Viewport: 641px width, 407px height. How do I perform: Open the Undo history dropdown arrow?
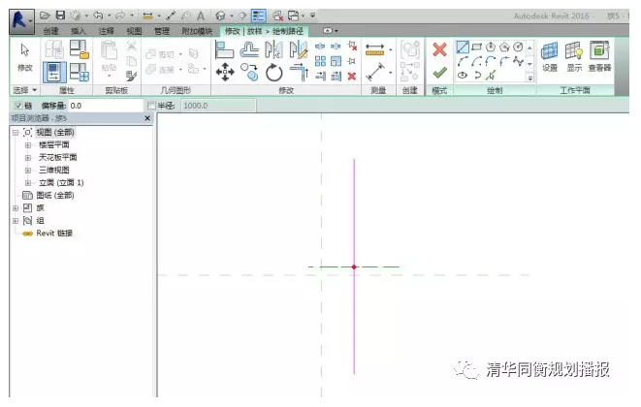[x=110, y=16]
